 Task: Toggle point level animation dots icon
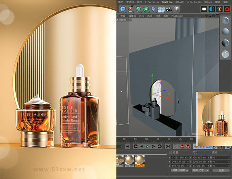click(x=220, y=147)
